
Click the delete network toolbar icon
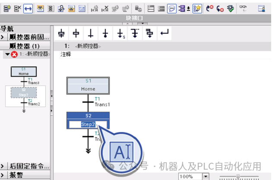pos(105,9)
